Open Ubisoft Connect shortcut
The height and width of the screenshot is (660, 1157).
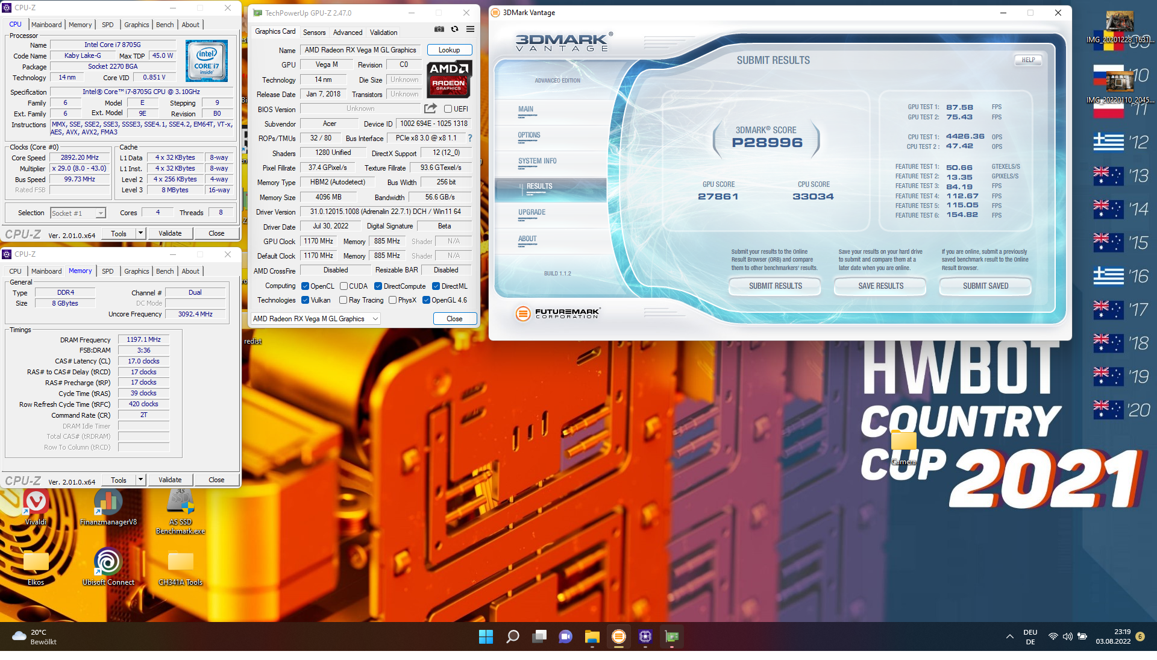pyautogui.click(x=108, y=567)
